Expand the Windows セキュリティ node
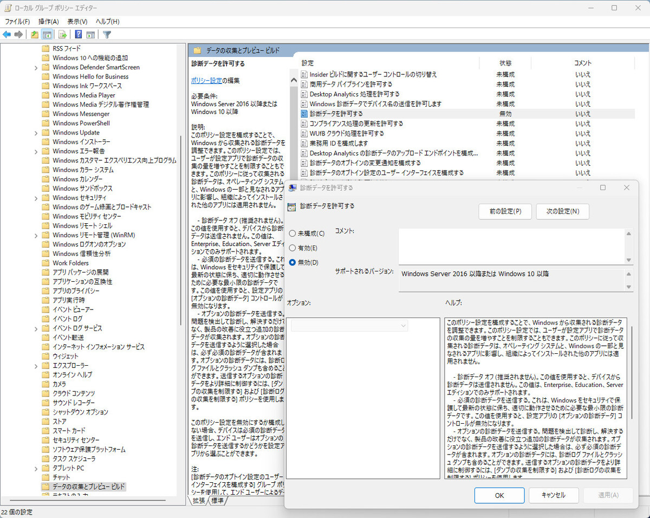 pos(36,198)
